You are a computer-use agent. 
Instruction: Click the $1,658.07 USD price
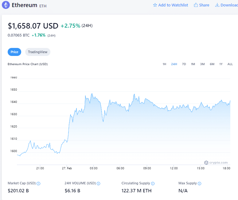tap(33, 26)
